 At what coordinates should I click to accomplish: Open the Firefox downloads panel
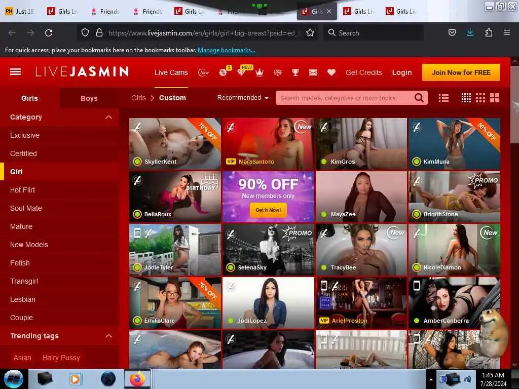(x=470, y=32)
